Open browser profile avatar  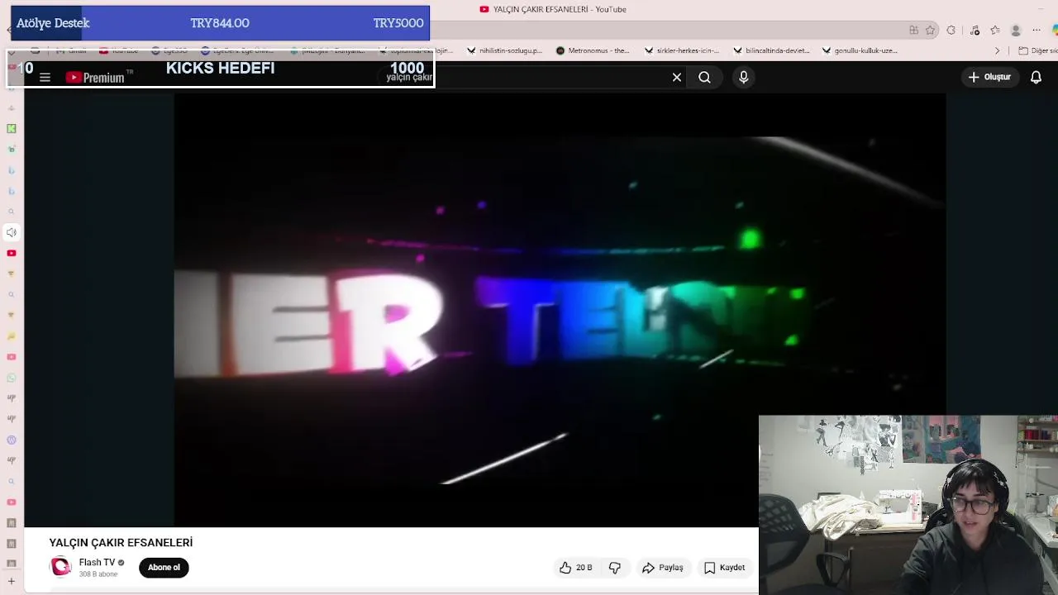[1016, 31]
